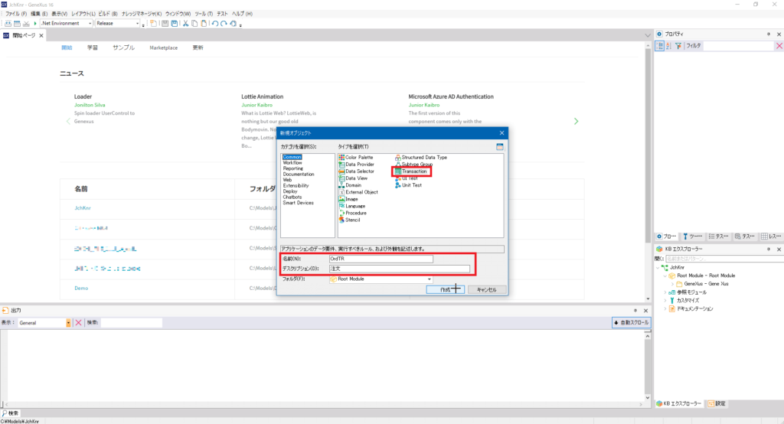Clear output with the red X
This screenshot has height=424, width=784.
tap(79, 323)
